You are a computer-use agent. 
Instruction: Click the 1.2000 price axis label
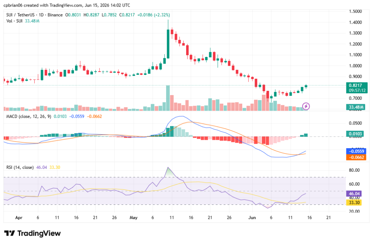[x=356, y=44]
